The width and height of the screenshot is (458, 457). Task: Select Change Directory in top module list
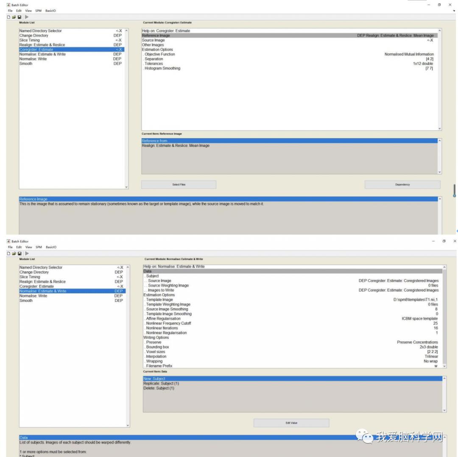pos(72,35)
